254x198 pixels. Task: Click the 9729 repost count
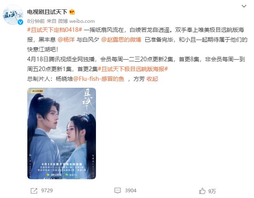tap(47, 191)
